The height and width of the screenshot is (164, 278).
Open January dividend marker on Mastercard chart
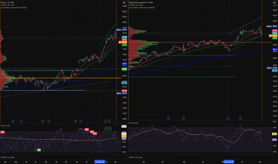coord(228,118)
